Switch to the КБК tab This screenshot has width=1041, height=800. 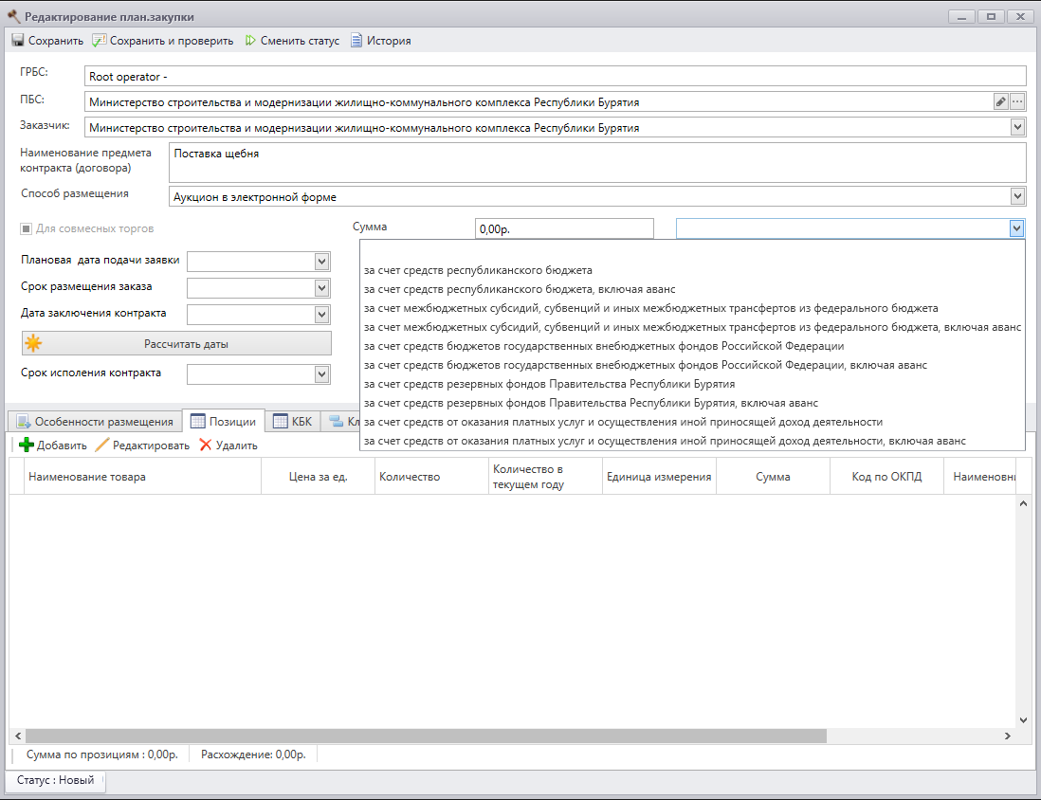click(293, 421)
